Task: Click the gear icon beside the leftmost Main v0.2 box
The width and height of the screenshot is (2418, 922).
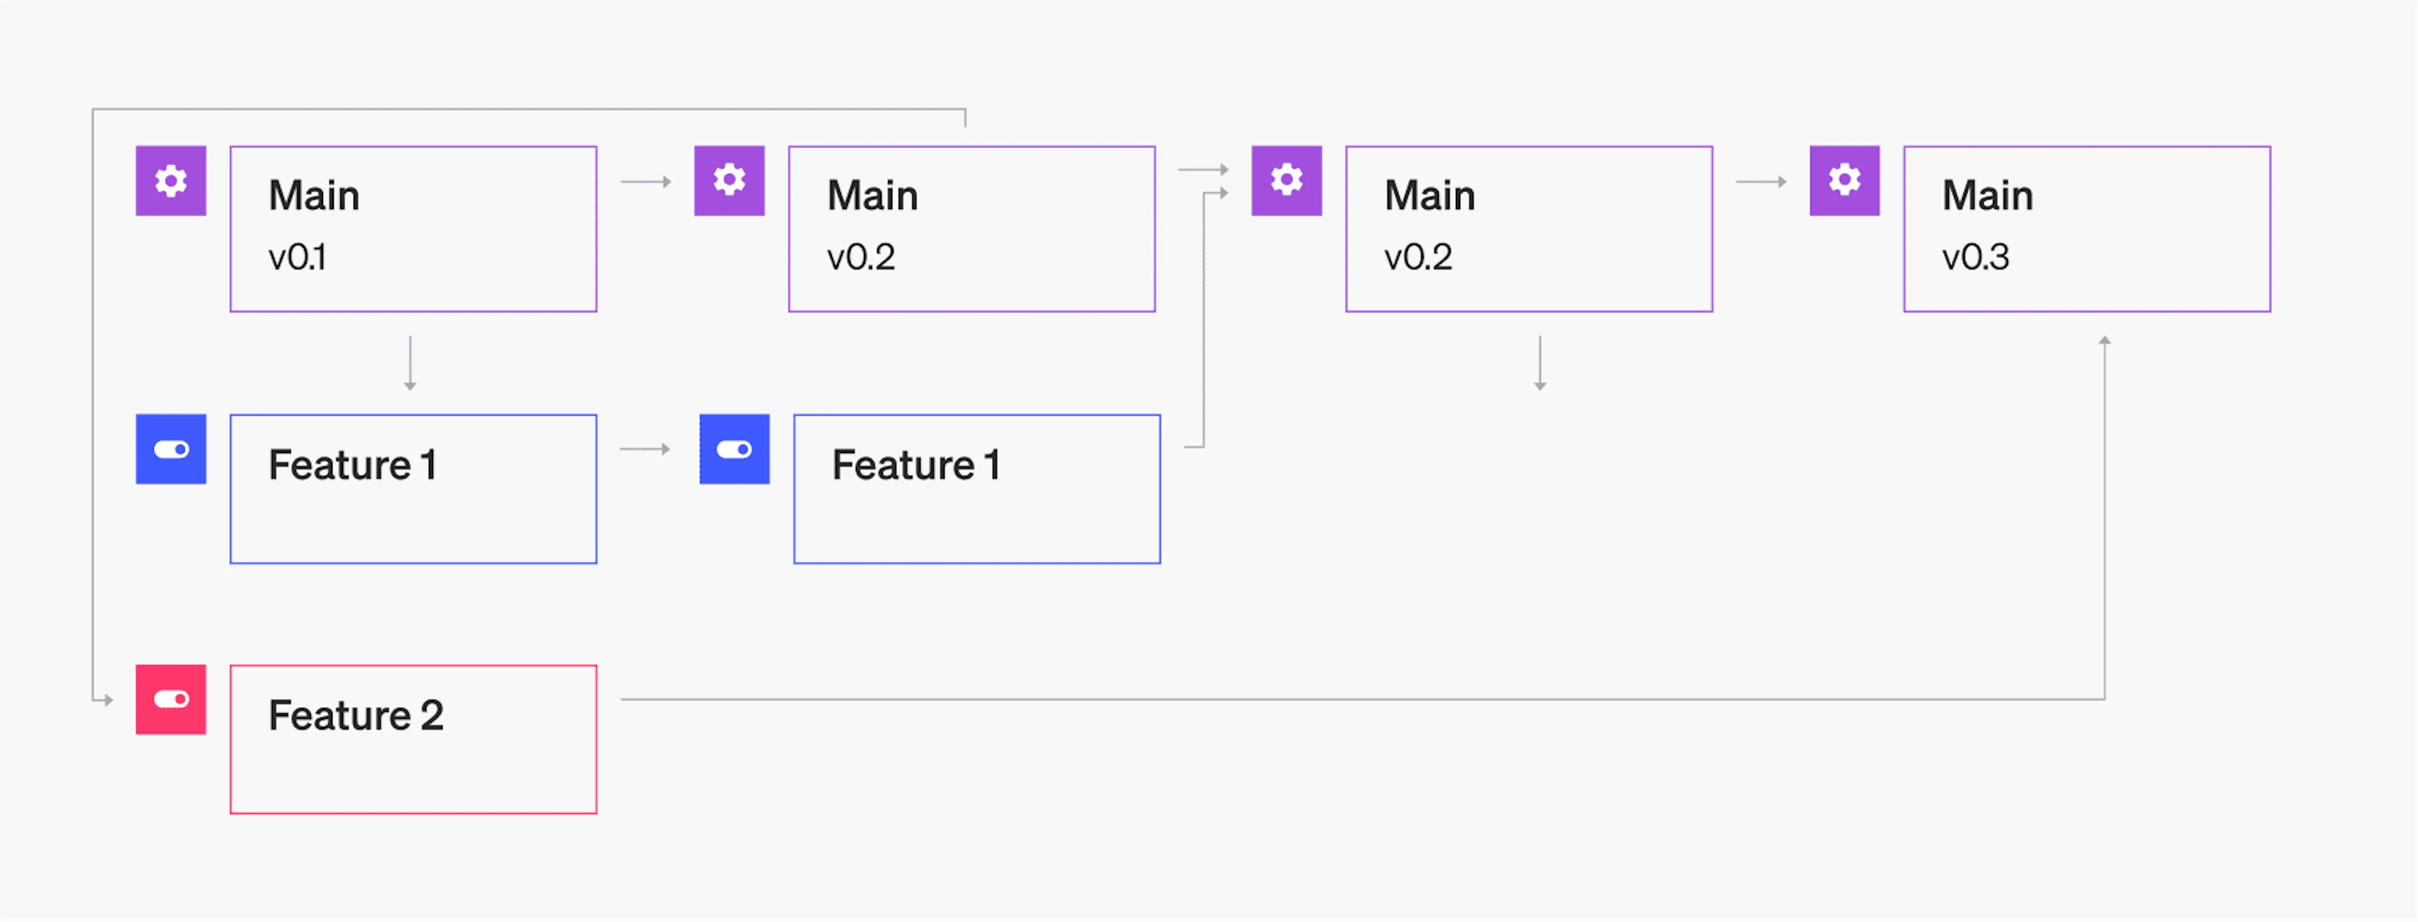Action: point(729,181)
